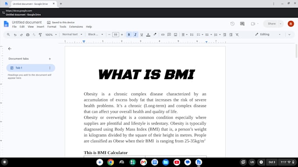The height and width of the screenshot is (167, 298).
Task: Open the Tools menu
Action: pyautogui.click(x=63, y=27)
